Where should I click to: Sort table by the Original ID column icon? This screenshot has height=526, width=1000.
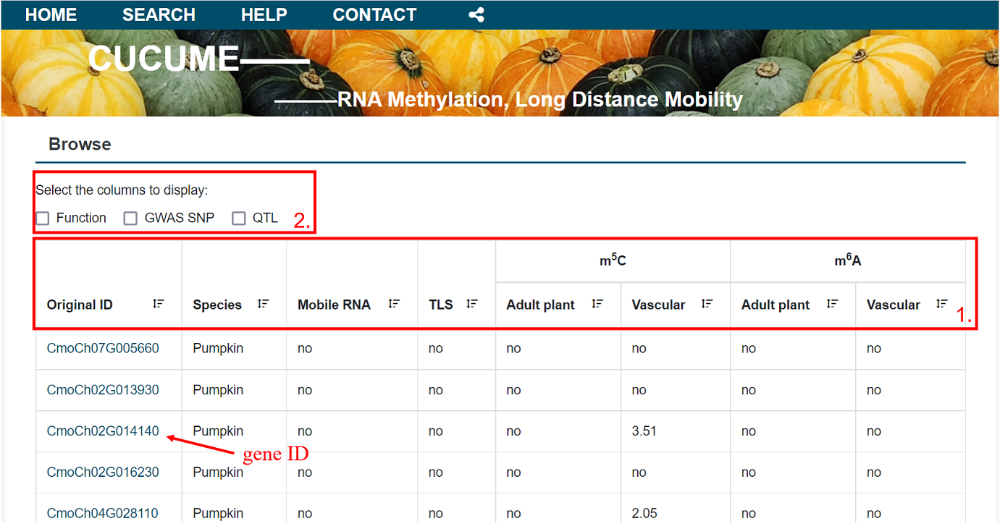click(159, 304)
